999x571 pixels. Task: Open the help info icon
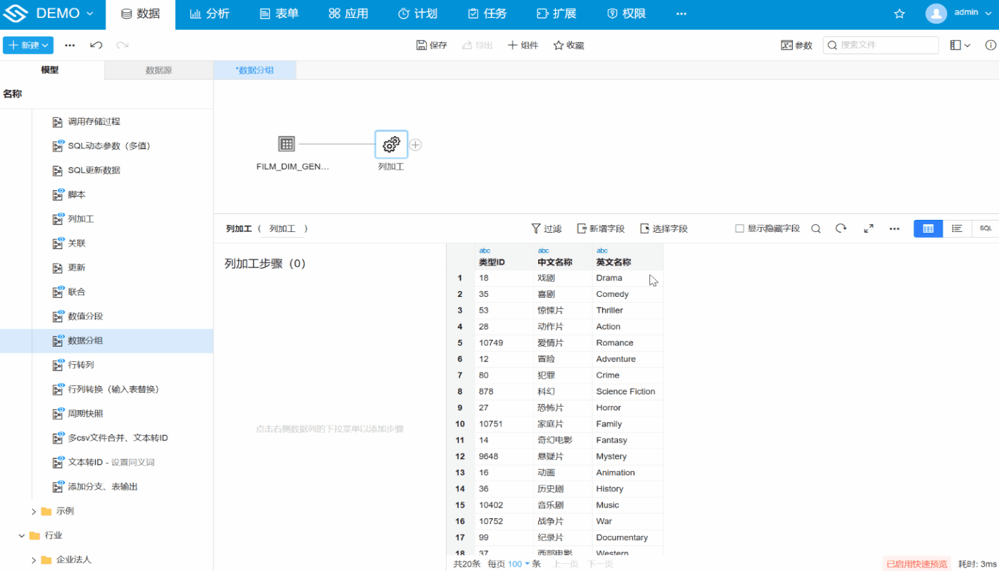(x=990, y=45)
